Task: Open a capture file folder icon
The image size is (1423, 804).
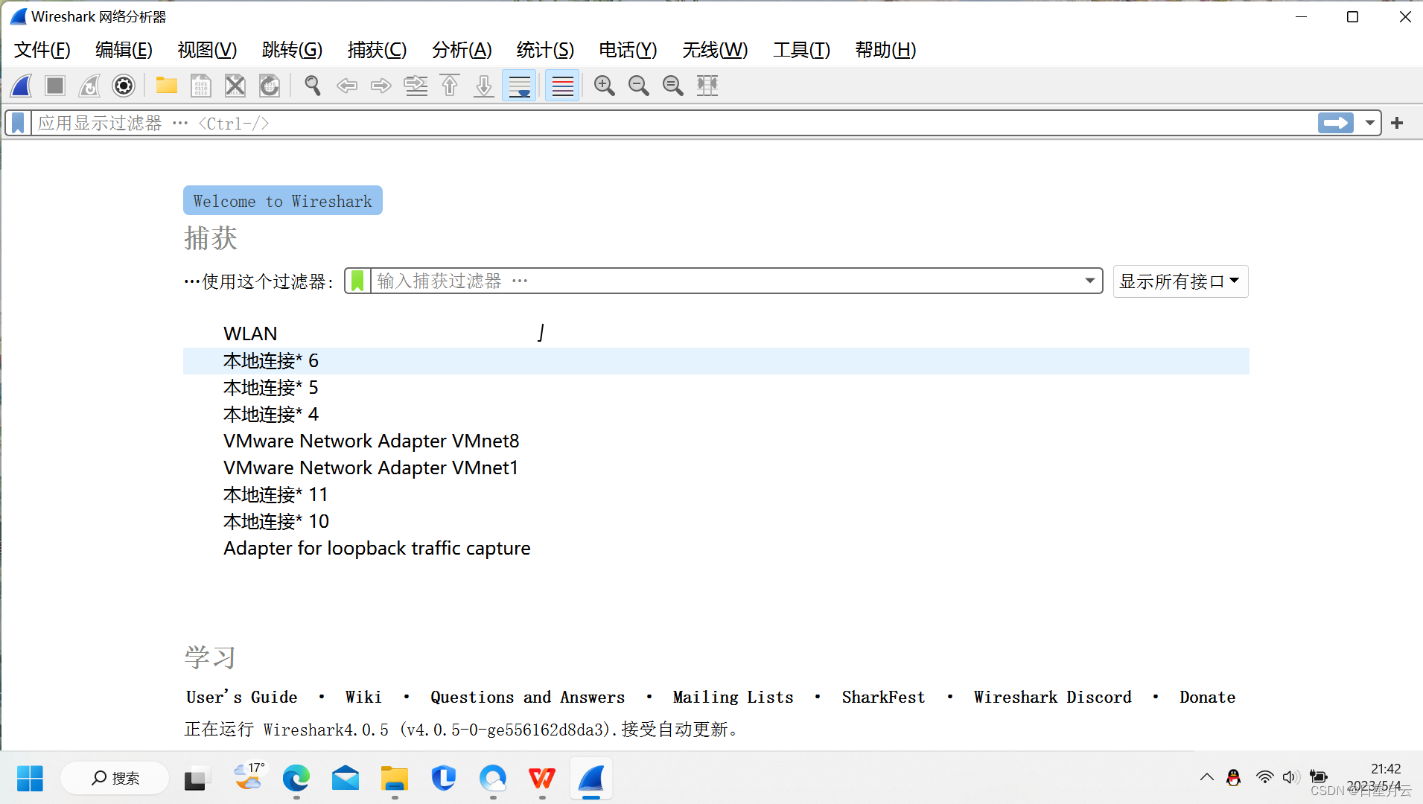Action: (166, 86)
